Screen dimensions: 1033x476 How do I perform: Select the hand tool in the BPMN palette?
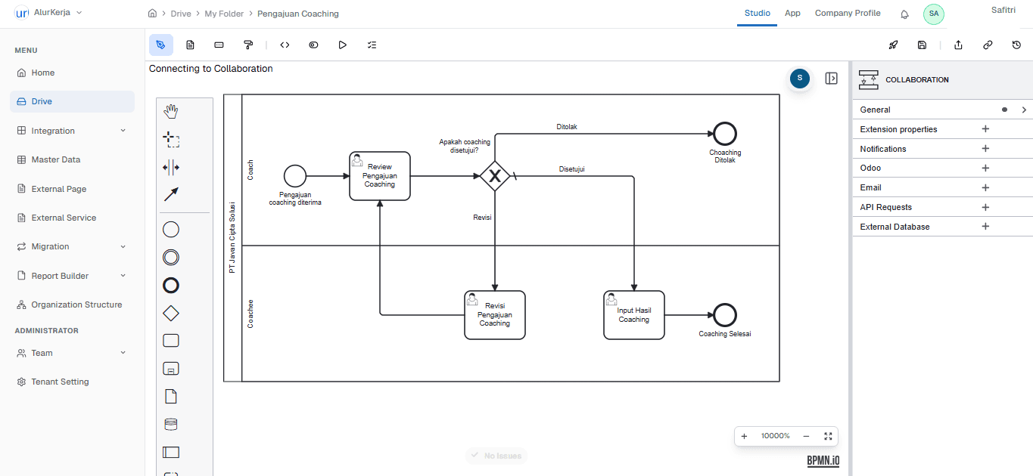tap(170, 110)
